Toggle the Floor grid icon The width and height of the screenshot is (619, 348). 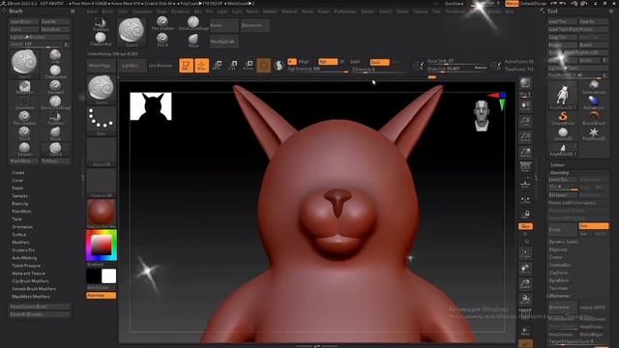525,185
